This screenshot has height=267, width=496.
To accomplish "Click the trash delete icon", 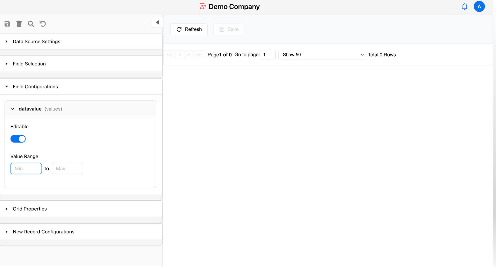I will [x=19, y=24].
